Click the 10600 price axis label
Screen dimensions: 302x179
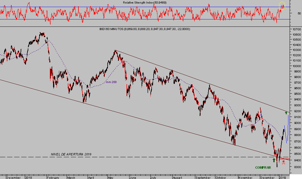tap(297, 35)
